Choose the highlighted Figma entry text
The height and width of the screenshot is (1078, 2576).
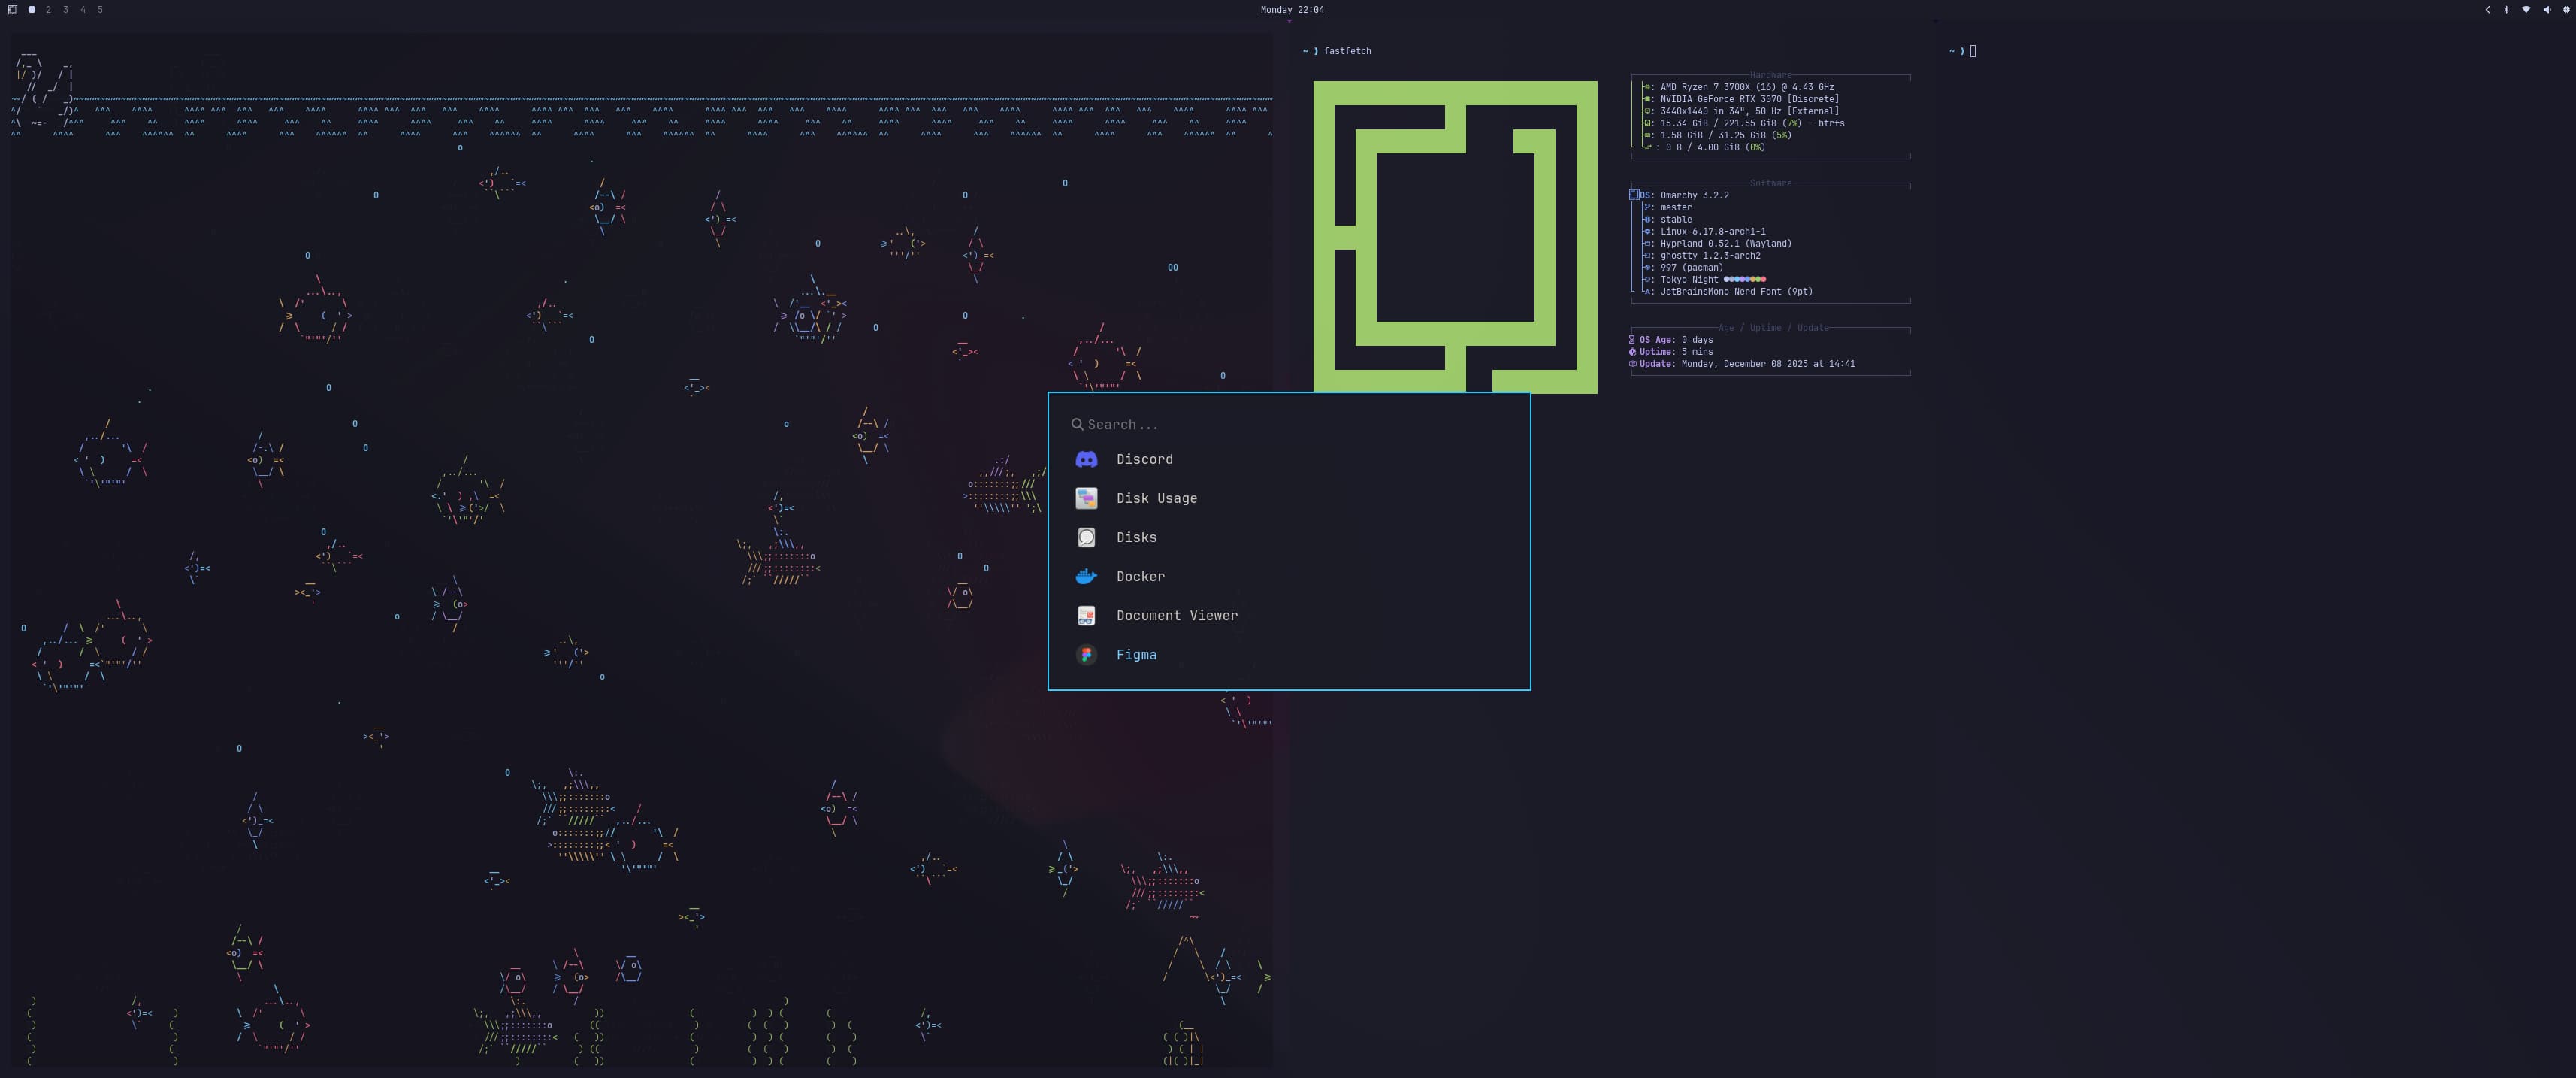pos(1136,655)
